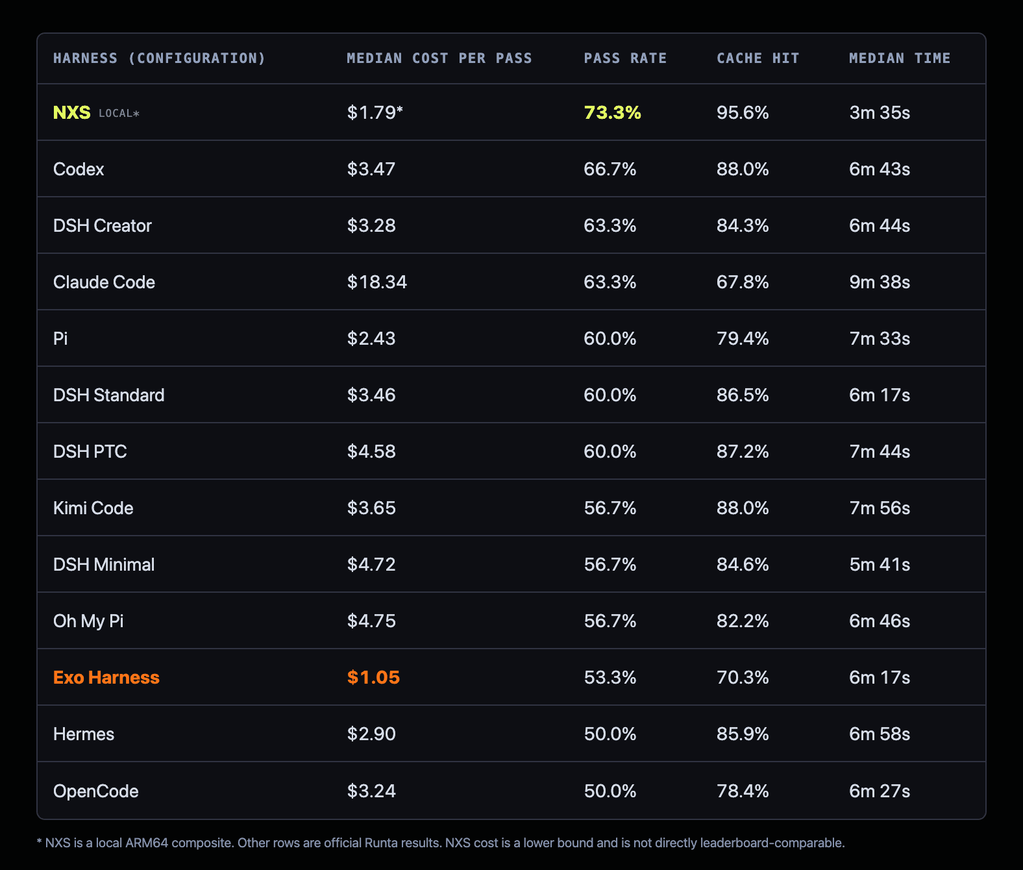Viewport: 1023px width, 870px height.
Task: Click the Cache Hit column header
Action: [758, 58]
